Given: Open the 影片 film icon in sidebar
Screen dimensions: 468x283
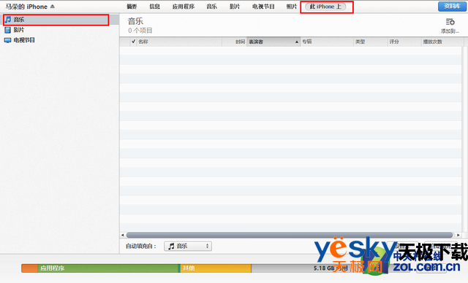Looking at the screenshot, I should click(x=8, y=30).
